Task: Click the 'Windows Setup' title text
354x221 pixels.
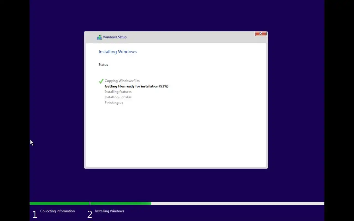Action: click(x=115, y=37)
